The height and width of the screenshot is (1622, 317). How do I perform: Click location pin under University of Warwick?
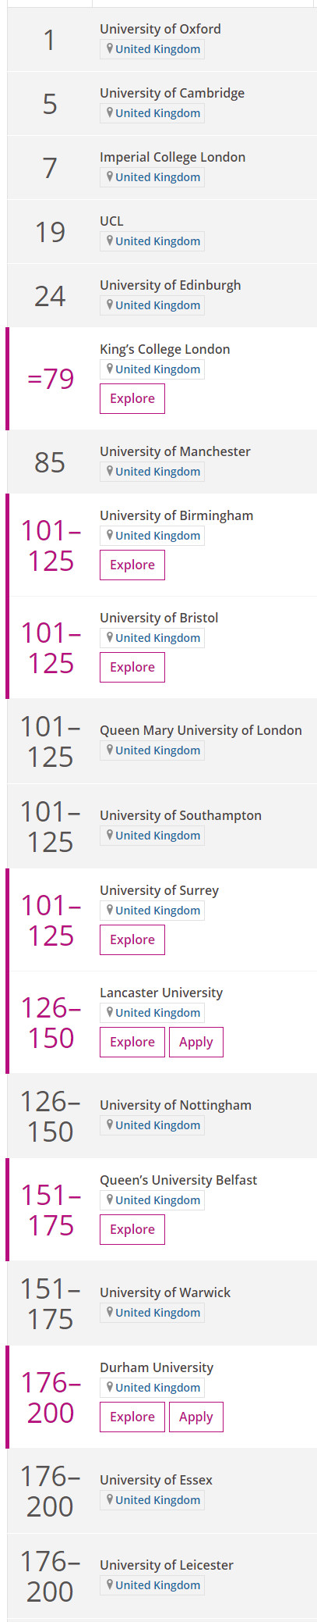click(110, 1312)
